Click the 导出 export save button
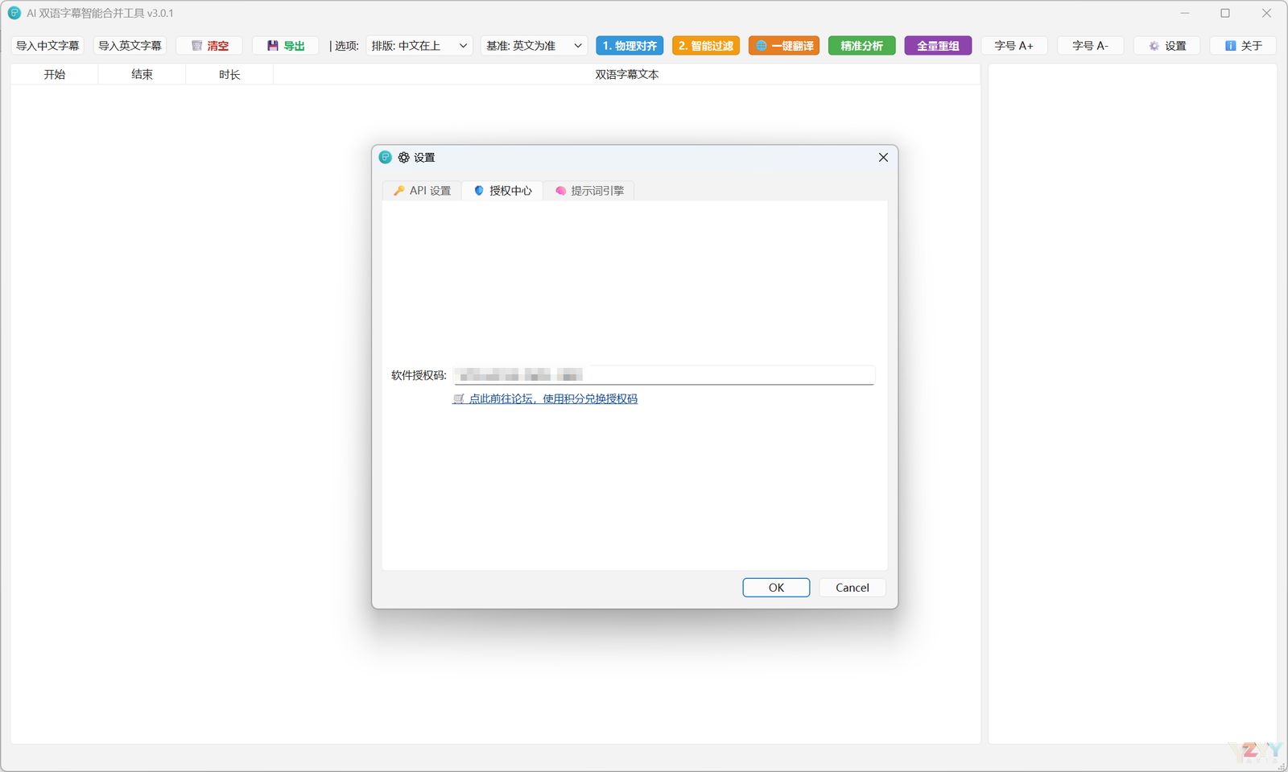The width and height of the screenshot is (1288, 772). click(285, 46)
